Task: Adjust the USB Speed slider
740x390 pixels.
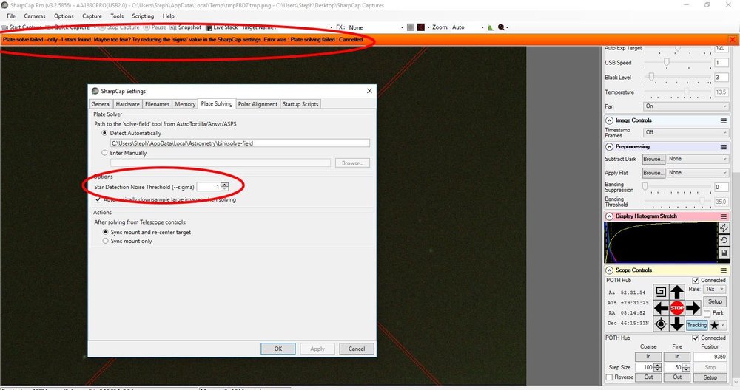Action: tap(678, 62)
